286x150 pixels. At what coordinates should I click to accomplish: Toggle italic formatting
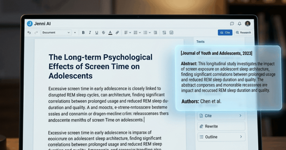[90, 33]
